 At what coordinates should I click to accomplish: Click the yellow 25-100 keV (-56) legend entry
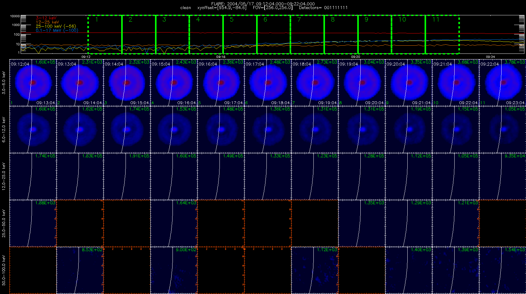point(56,26)
